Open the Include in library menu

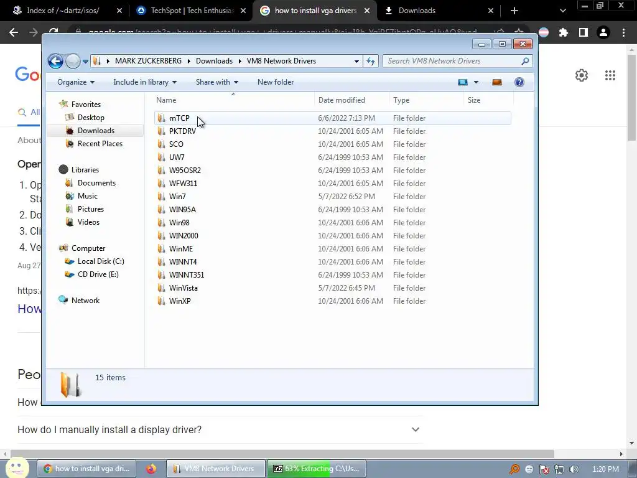click(144, 82)
